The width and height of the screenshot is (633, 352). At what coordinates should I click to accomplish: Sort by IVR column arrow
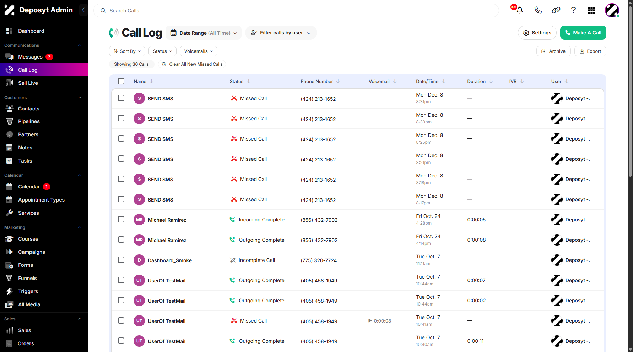click(x=522, y=81)
